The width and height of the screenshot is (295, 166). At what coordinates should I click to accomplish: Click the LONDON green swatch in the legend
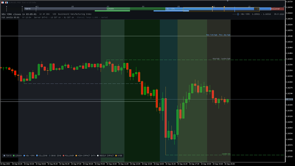point(14,156)
